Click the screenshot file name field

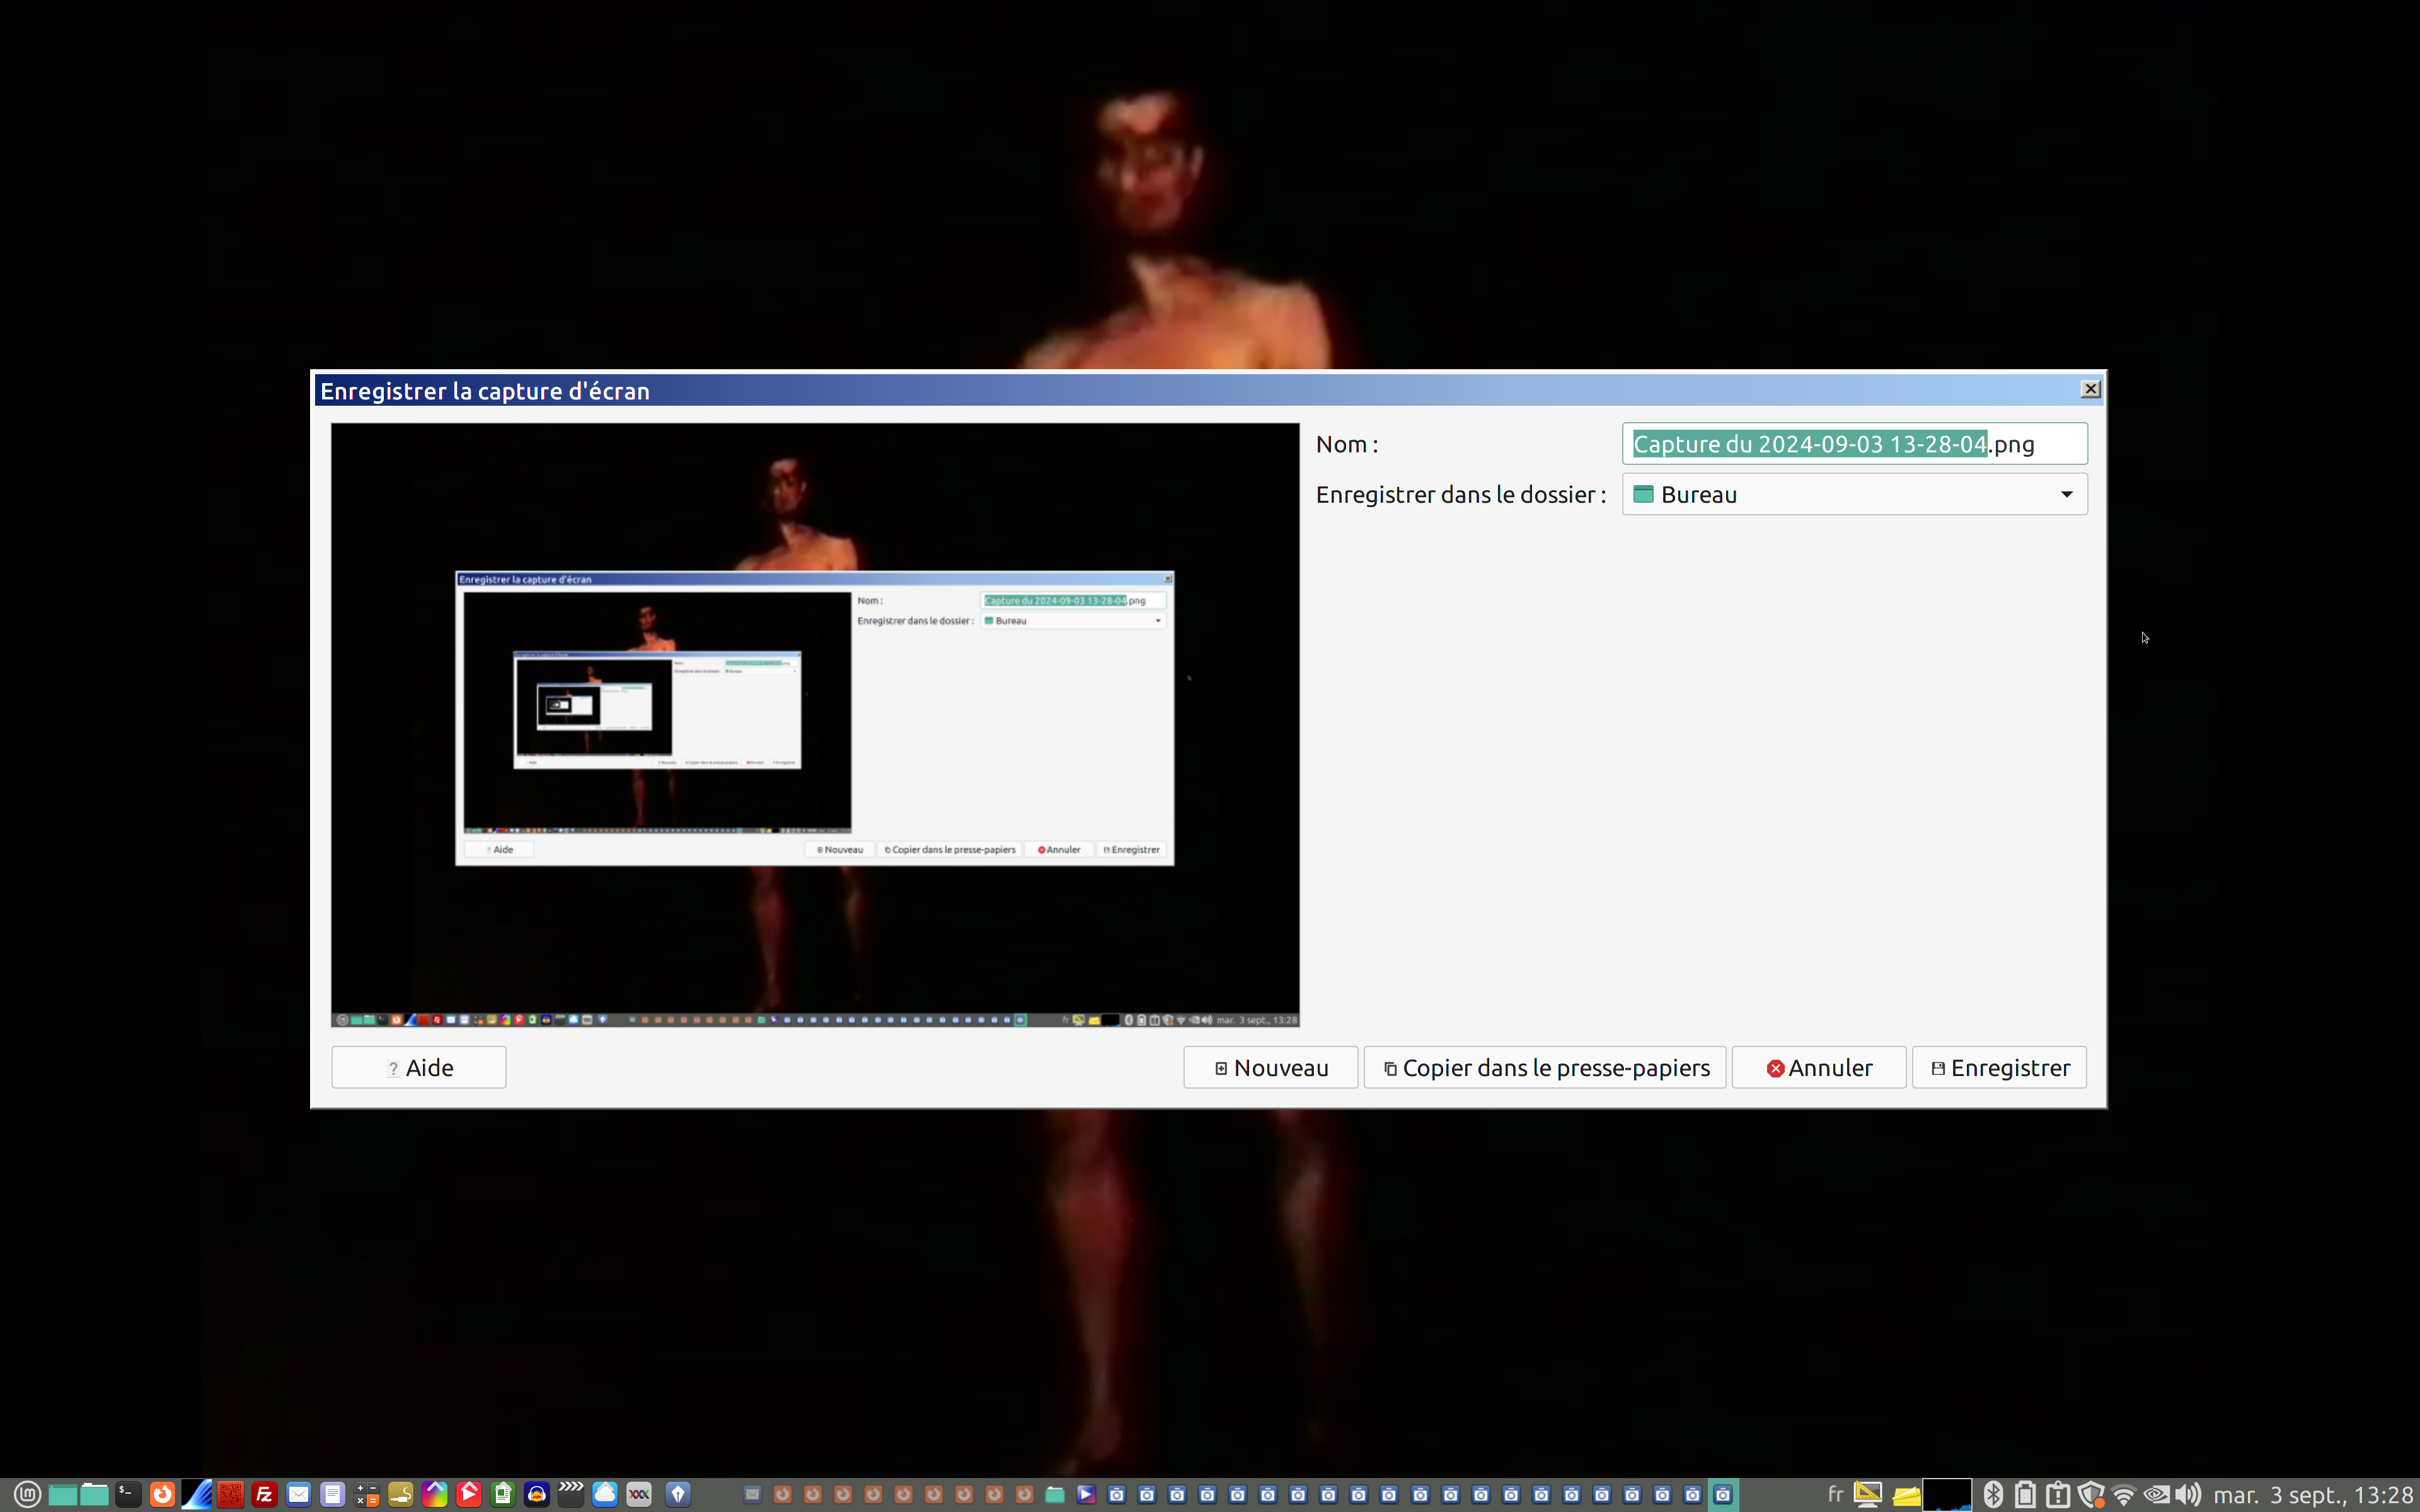coord(1854,444)
